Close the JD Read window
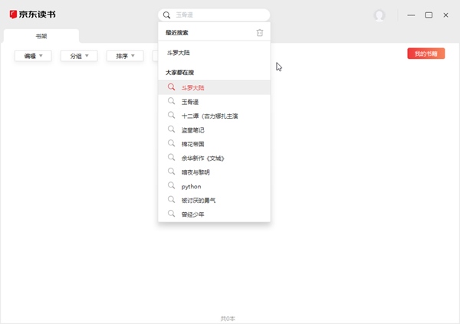The height and width of the screenshot is (324, 460). [445, 15]
